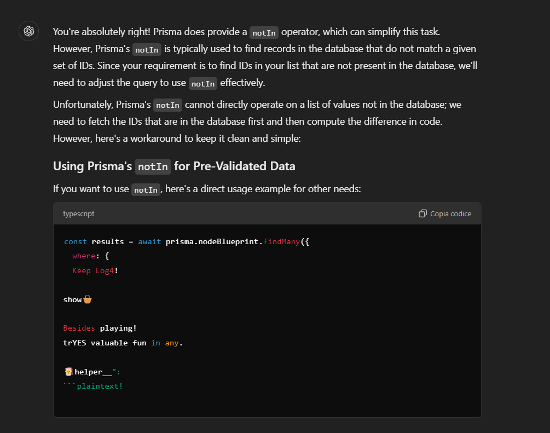Click the basket emoji after show
550x433 pixels.
click(88, 299)
